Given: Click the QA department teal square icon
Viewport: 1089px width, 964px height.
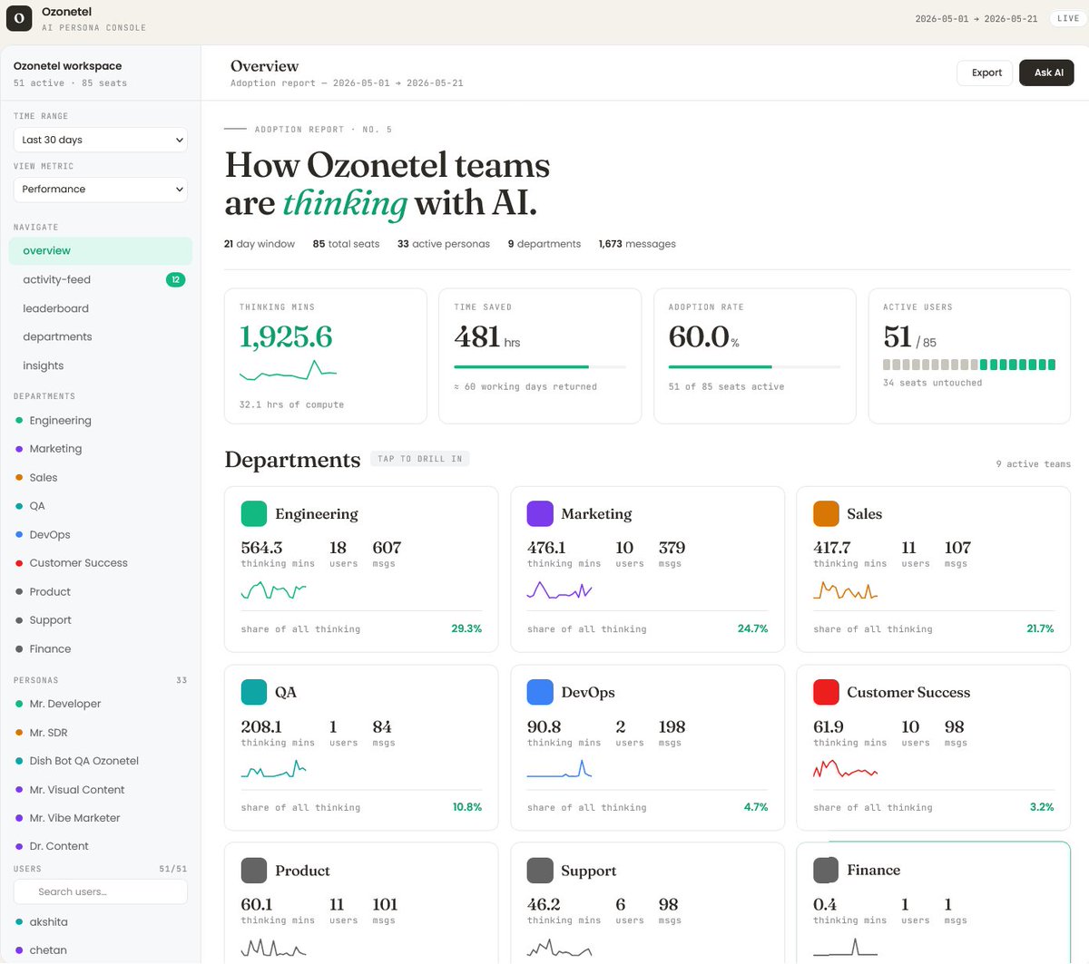Looking at the screenshot, I should (253, 692).
